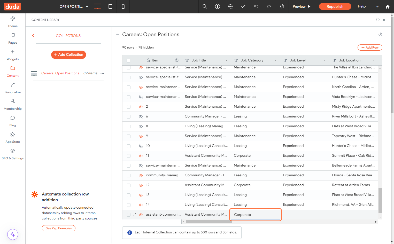Toggle visibility eye for row item 6
The width and height of the screenshot is (394, 244).
[x=141, y=117]
